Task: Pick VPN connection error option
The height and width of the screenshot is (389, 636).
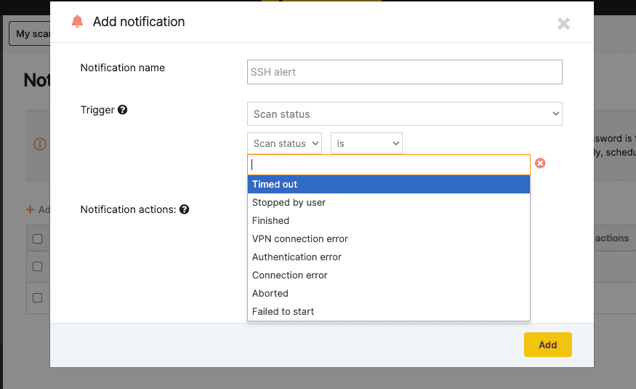Action: tap(389, 239)
